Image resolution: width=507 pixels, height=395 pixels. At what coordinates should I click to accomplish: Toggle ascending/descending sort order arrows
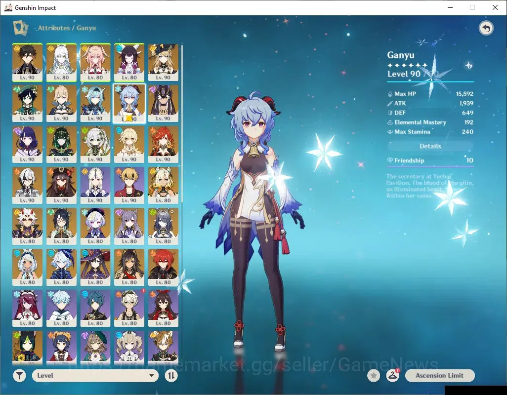(x=171, y=376)
